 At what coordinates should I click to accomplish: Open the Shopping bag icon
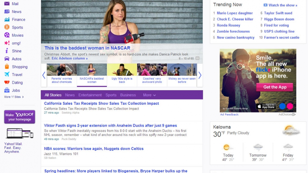tap(7, 67)
